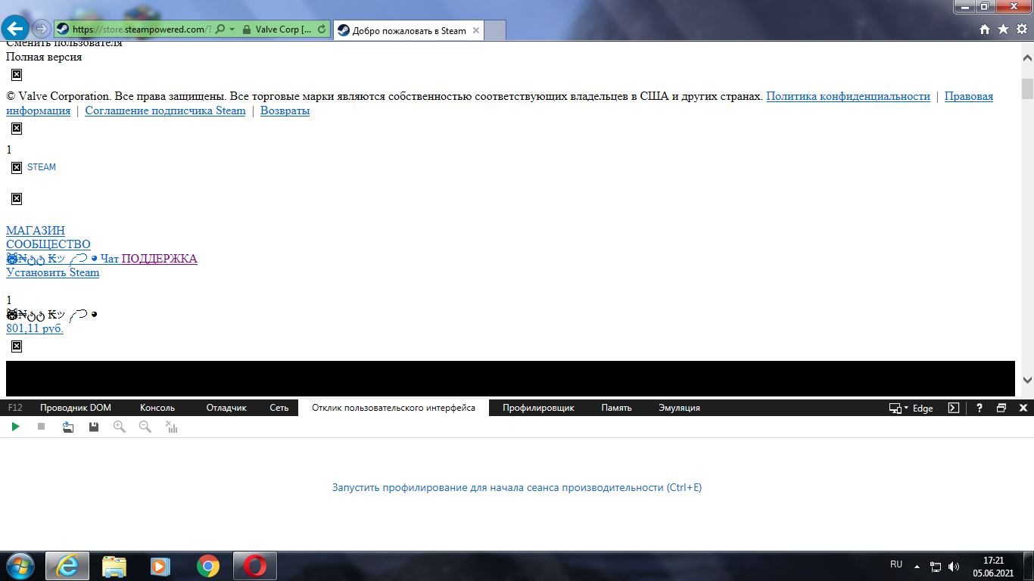The image size is (1034, 581).
Task: Click into the store.steampowered.com address field
Action: point(142,30)
